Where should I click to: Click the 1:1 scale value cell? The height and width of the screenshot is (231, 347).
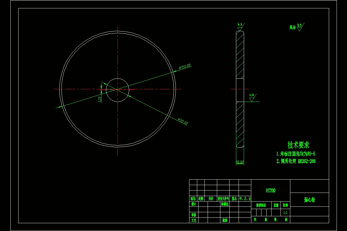(x=285, y=213)
